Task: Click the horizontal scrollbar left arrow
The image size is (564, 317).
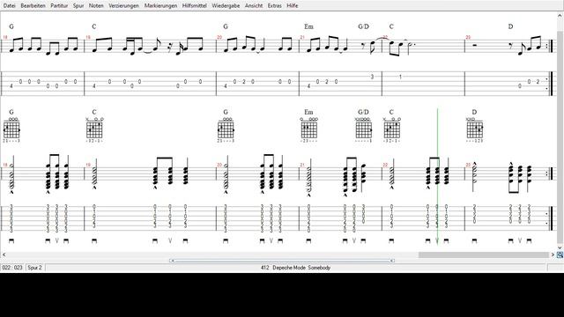Action: pyautogui.click(x=4, y=254)
